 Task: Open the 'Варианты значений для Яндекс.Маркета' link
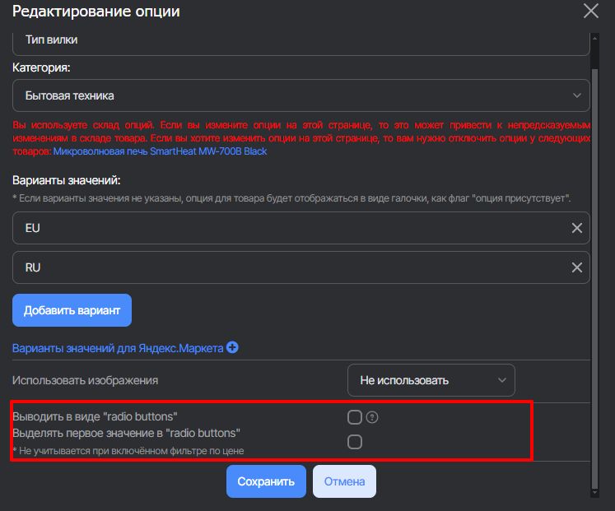click(118, 348)
